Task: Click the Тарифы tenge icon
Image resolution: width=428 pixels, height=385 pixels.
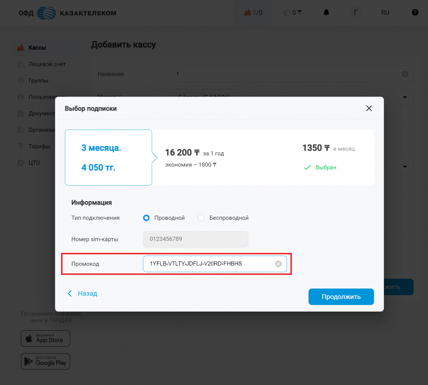Action: (21, 146)
